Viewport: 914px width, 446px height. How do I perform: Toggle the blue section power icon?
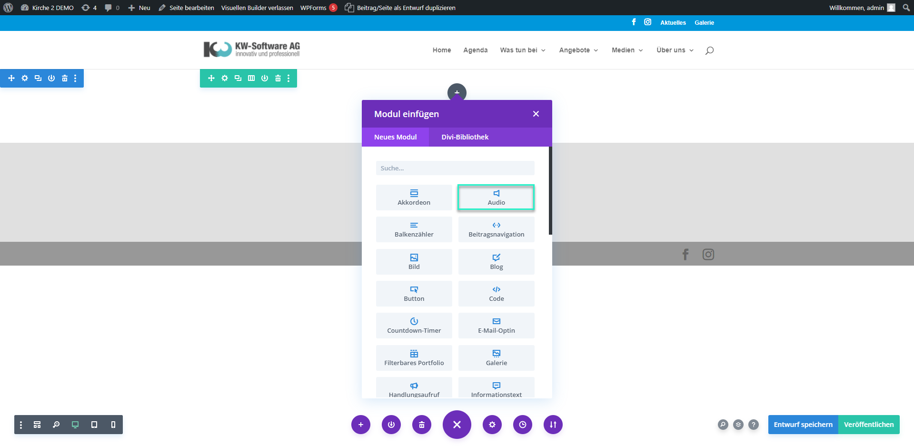tap(51, 78)
